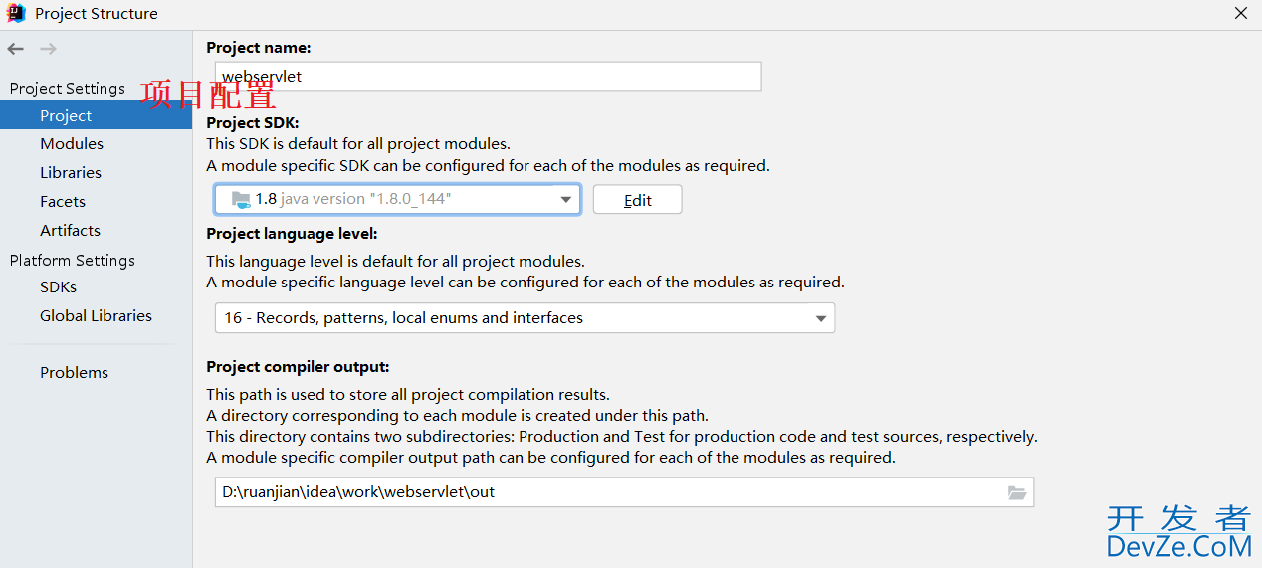The image size is (1262, 568).
Task: Open the Facets settings page
Action: click(63, 202)
